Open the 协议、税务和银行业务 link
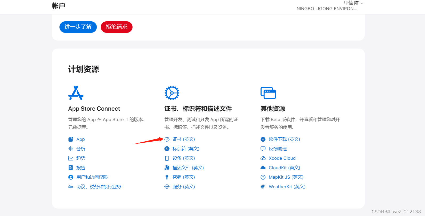The height and width of the screenshot is (216, 425). tap(99, 187)
